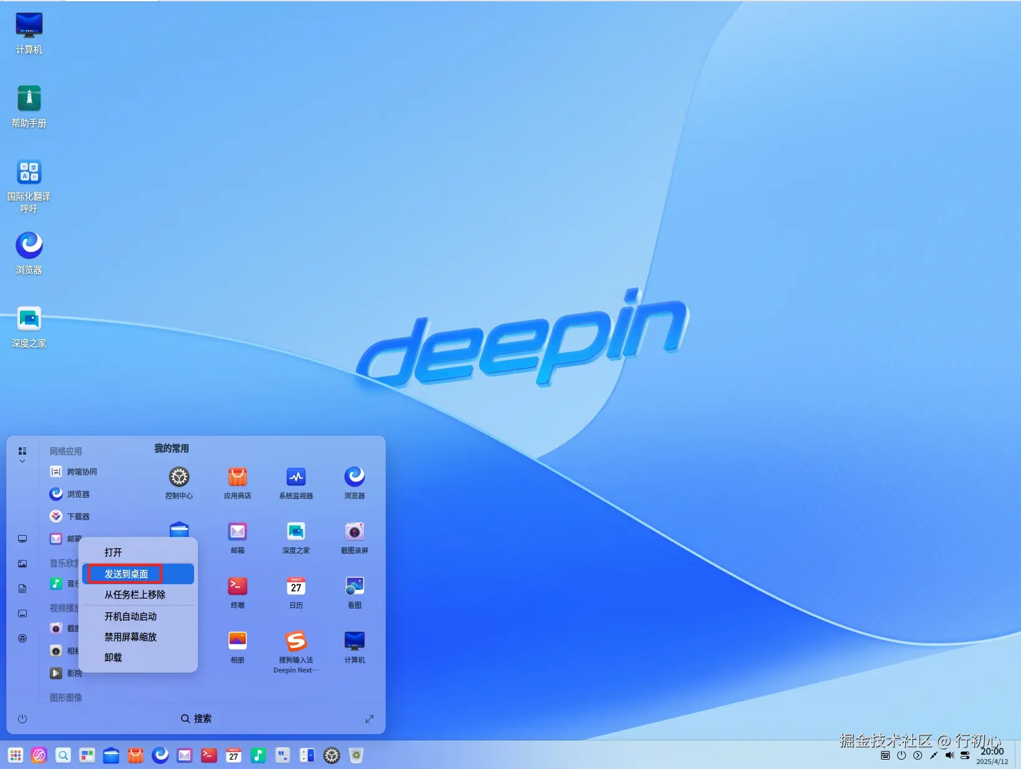Select the 帮助手册 desktop icon
The image size is (1021, 769).
pyautogui.click(x=29, y=106)
